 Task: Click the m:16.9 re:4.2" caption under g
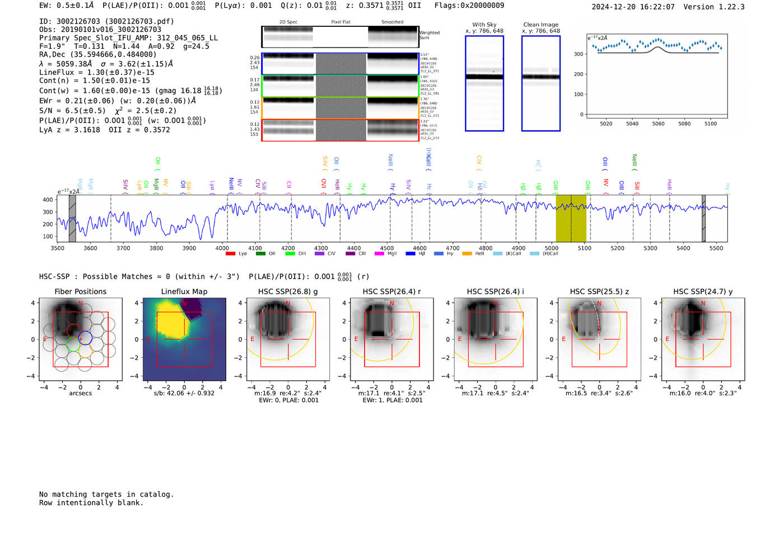point(288,393)
